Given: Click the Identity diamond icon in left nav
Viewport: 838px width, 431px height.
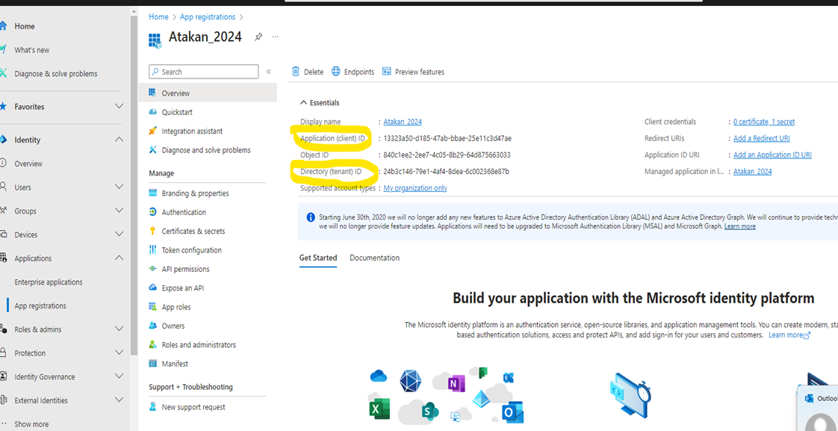Looking at the screenshot, I should click(3, 140).
